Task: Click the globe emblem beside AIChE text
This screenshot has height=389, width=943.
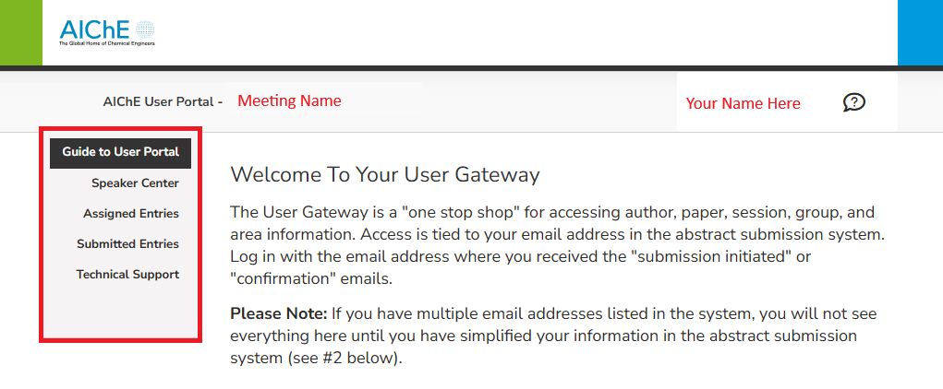Action: 144,29
